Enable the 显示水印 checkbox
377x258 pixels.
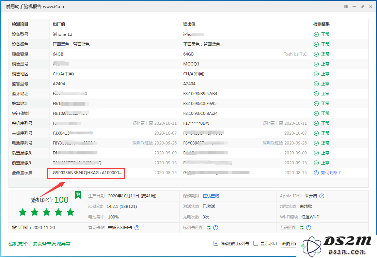tap(256, 244)
